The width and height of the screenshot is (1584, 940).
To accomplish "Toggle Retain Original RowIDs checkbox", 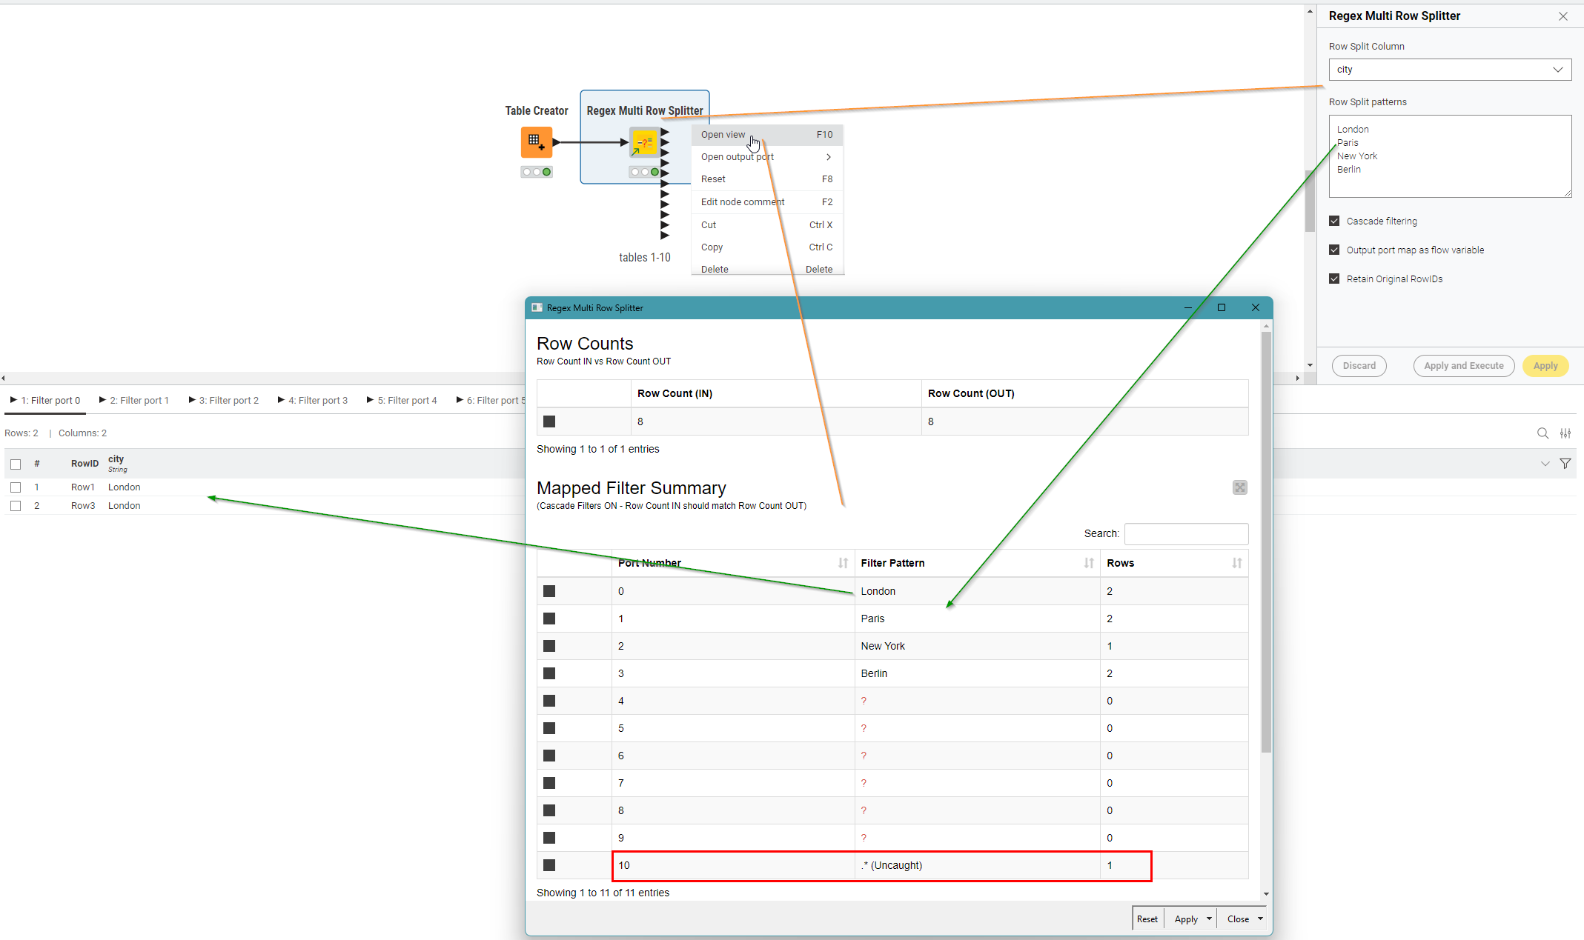I will pos(1335,279).
